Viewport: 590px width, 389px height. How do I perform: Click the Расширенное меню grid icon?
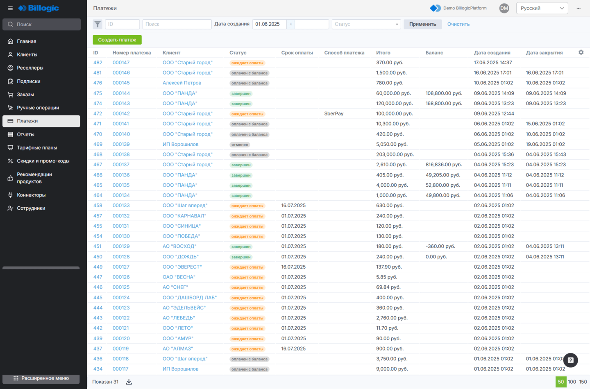coord(16,378)
